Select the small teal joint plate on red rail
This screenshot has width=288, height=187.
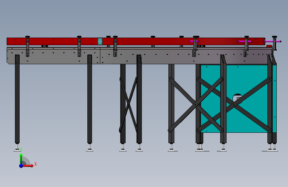tap(100, 41)
